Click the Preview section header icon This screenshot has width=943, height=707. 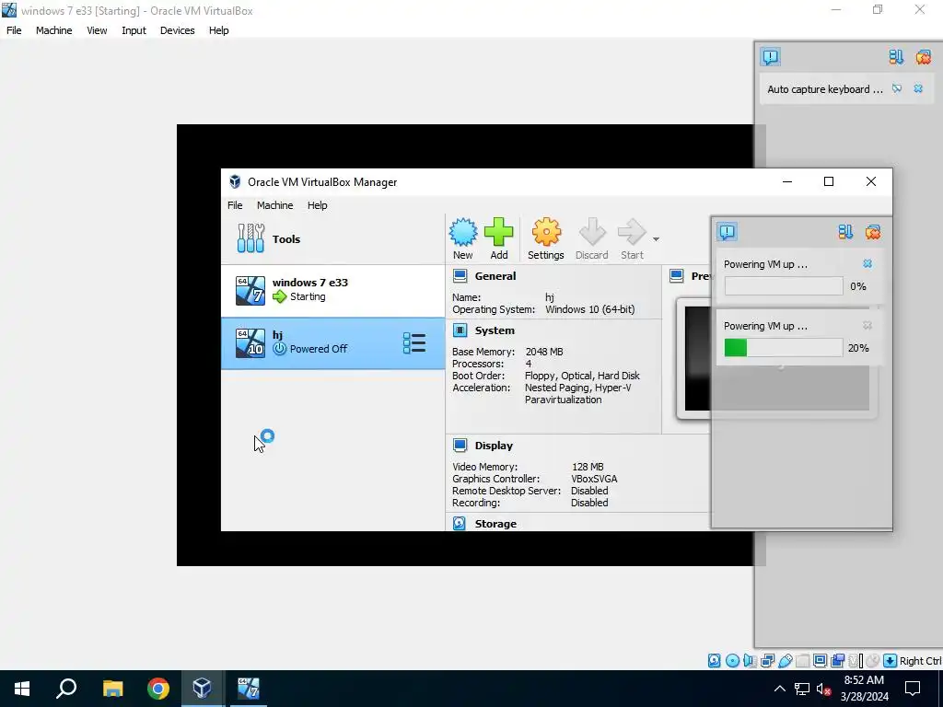(677, 276)
